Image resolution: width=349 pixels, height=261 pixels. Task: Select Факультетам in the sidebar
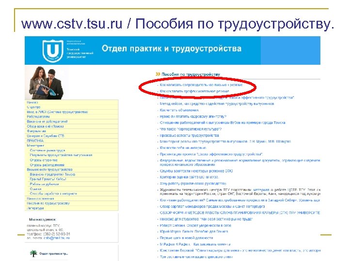point(36,131)
